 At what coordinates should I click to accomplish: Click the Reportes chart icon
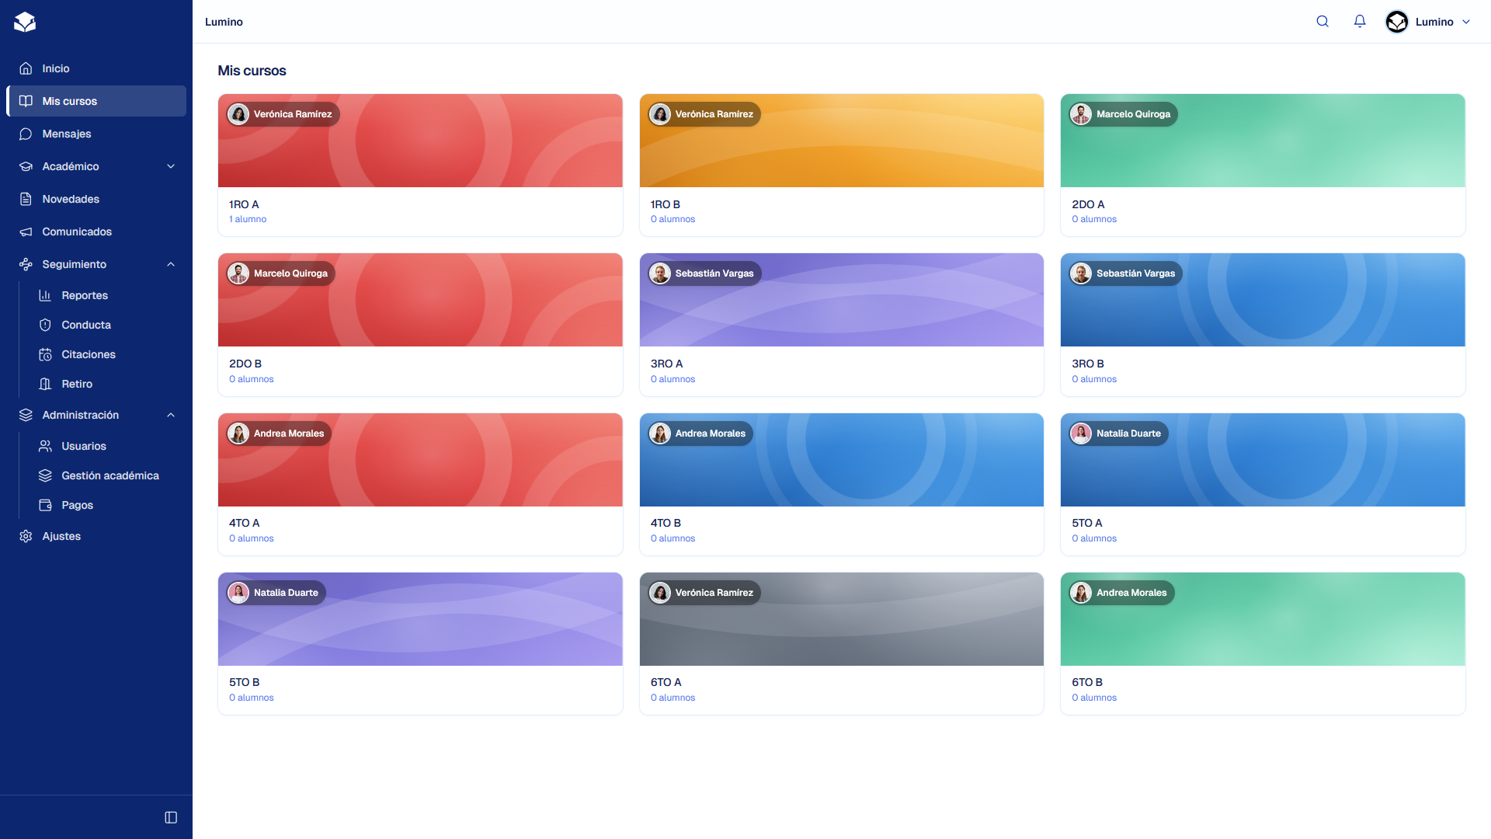(x=45, y=295)
